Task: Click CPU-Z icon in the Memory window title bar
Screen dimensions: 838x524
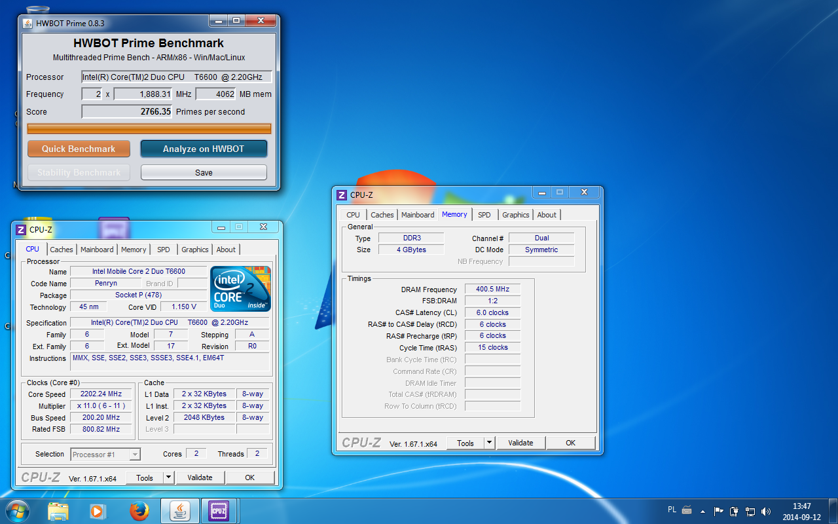Action: [x=342, y=195]
